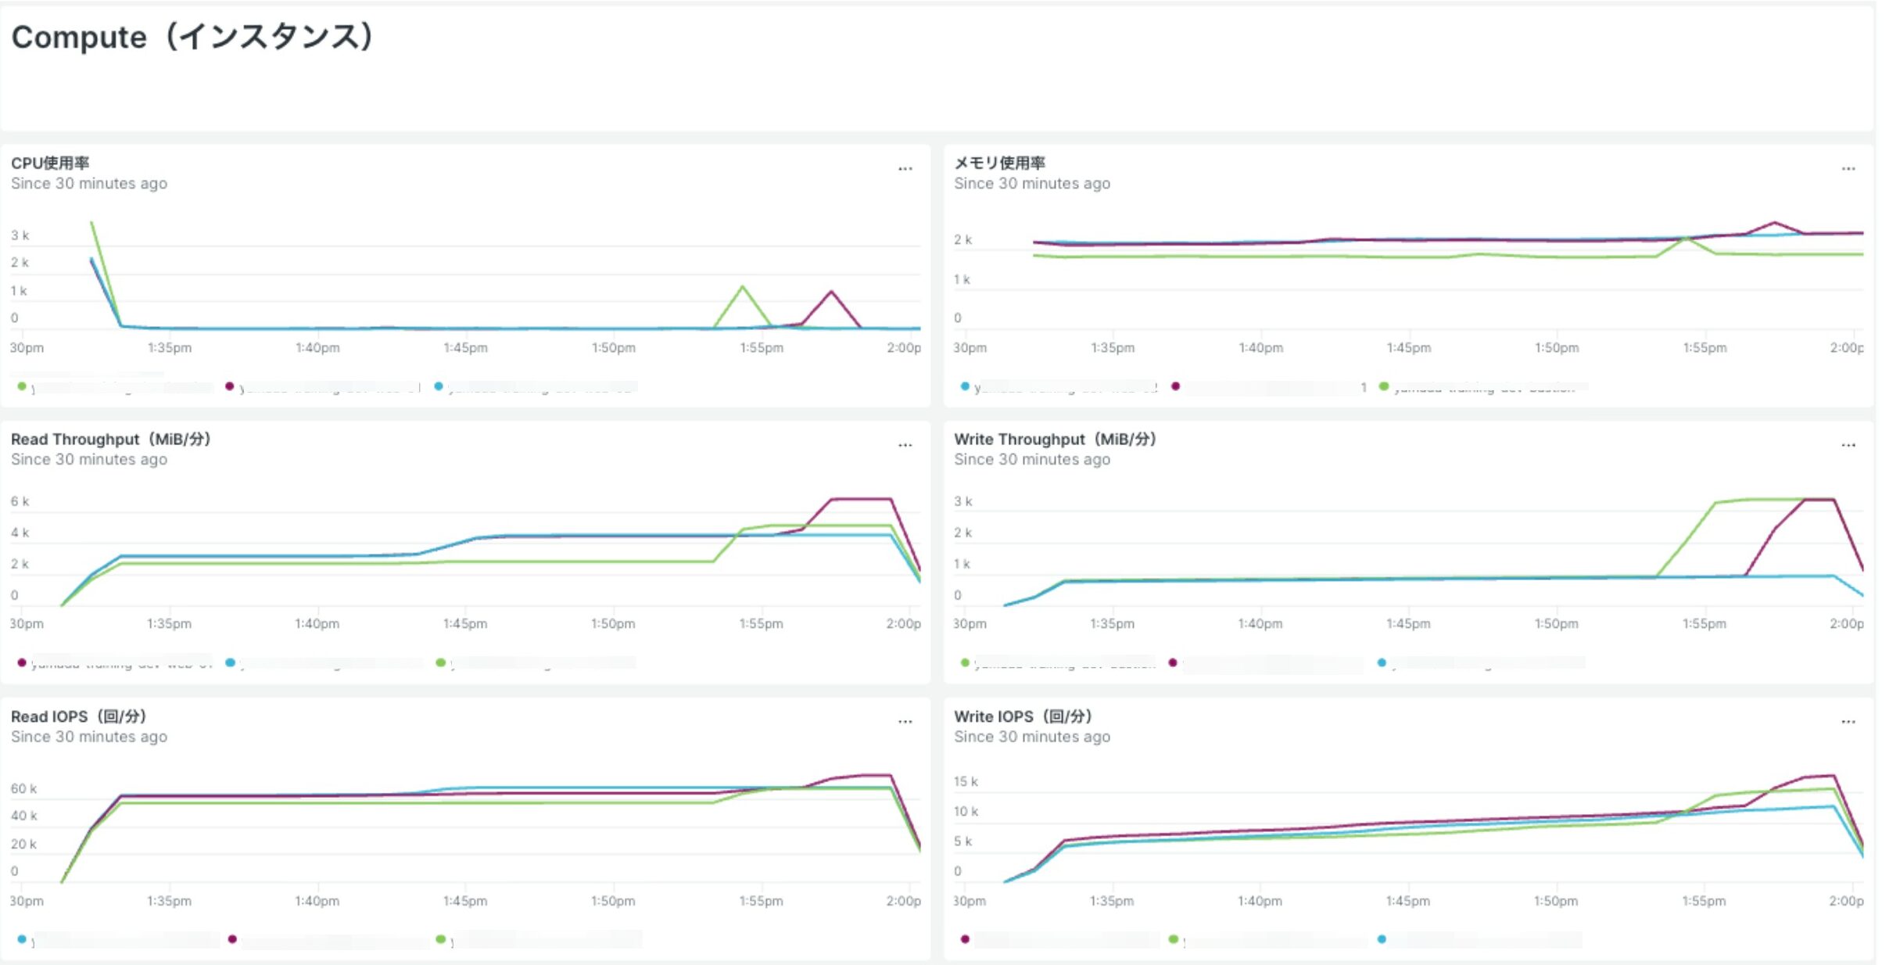The image size is (1889, 965).
Task: Open the options menu on Read IOPS chart
Action: 905,721
